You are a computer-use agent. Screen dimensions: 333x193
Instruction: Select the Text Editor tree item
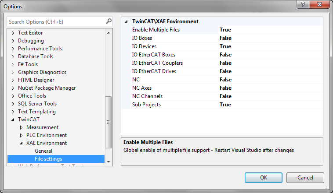30,33
